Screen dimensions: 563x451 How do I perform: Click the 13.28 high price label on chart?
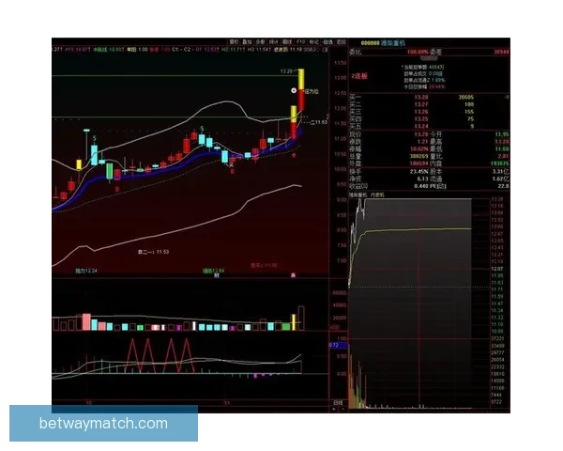pos(287,70)
